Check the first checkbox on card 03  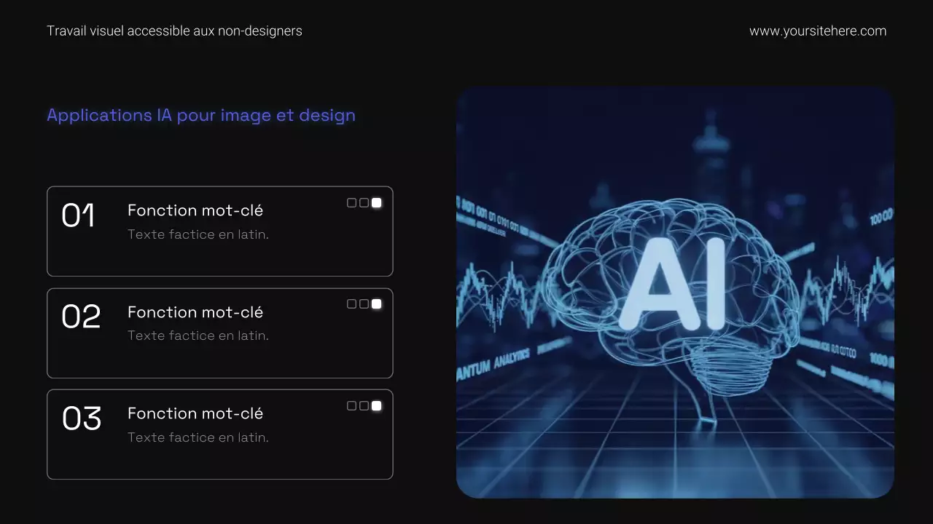(352, 405)
